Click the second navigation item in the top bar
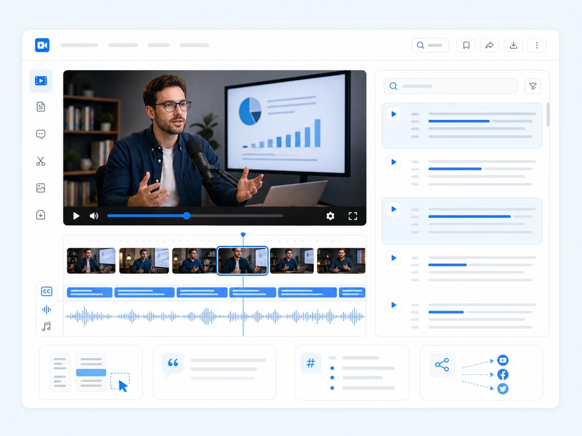 [123, 45]
